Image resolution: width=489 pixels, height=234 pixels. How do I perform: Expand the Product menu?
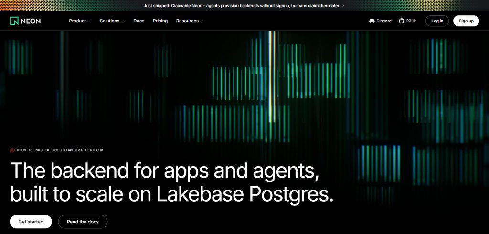[x=80, y=21]
